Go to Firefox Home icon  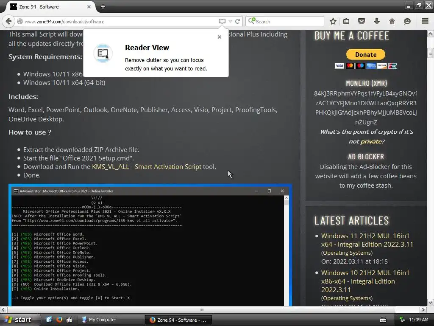(x=392, y=21)
